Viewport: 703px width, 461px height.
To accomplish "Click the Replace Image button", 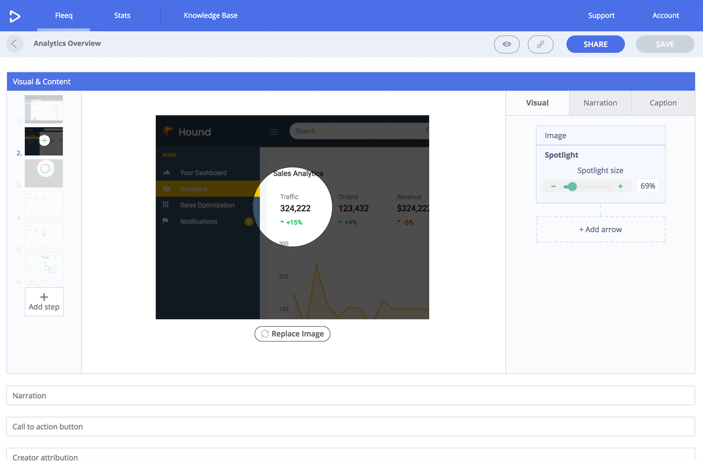I will click(292, 334).
